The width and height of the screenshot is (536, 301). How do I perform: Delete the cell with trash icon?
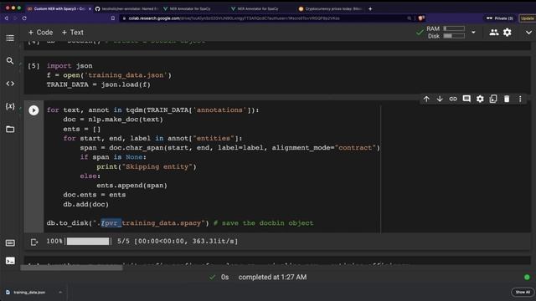click(x=507, y=99)
